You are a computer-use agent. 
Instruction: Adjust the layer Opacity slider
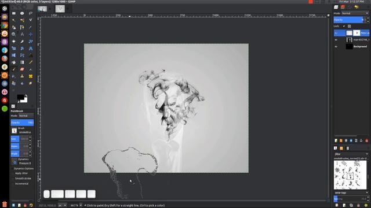[x=350, y=20]
